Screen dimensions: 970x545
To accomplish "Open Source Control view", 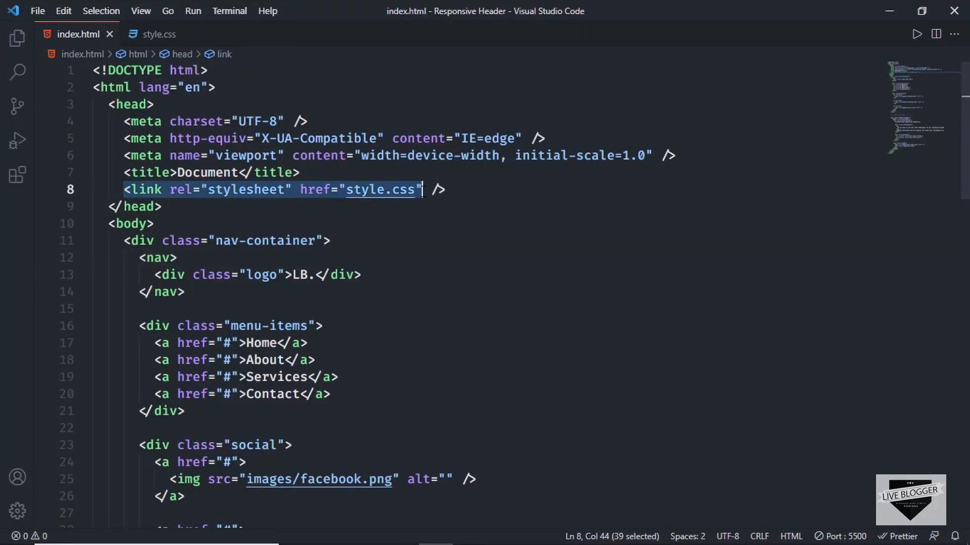I will [x=17, y=106].
